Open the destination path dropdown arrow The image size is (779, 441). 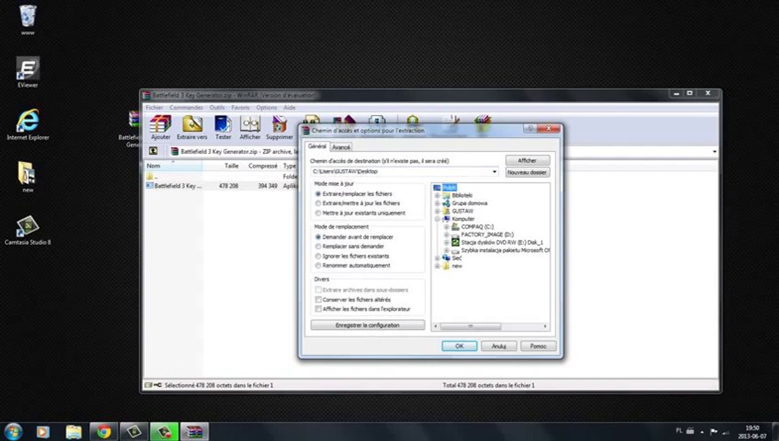click(494, 171)
